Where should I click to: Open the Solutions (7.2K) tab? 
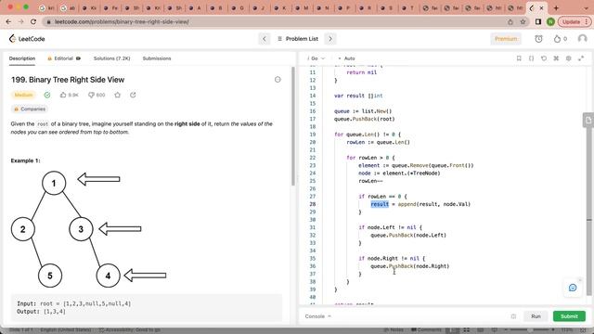click(x=111, y=58)
